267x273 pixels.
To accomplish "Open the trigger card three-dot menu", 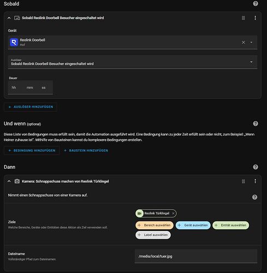I will [x=255, y=18].
